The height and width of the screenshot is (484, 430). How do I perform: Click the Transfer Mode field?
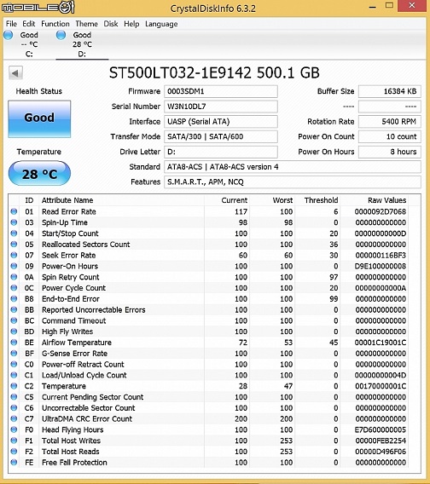point(221,136)
